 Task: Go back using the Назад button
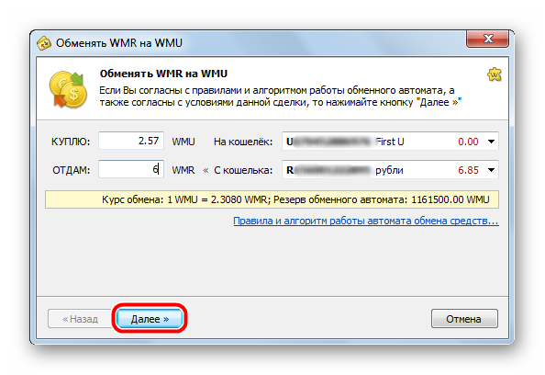[x=80, y=319]
